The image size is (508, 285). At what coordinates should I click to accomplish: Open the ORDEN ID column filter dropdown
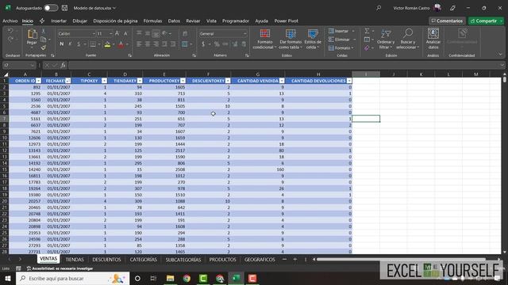click(x=39, y=81)
